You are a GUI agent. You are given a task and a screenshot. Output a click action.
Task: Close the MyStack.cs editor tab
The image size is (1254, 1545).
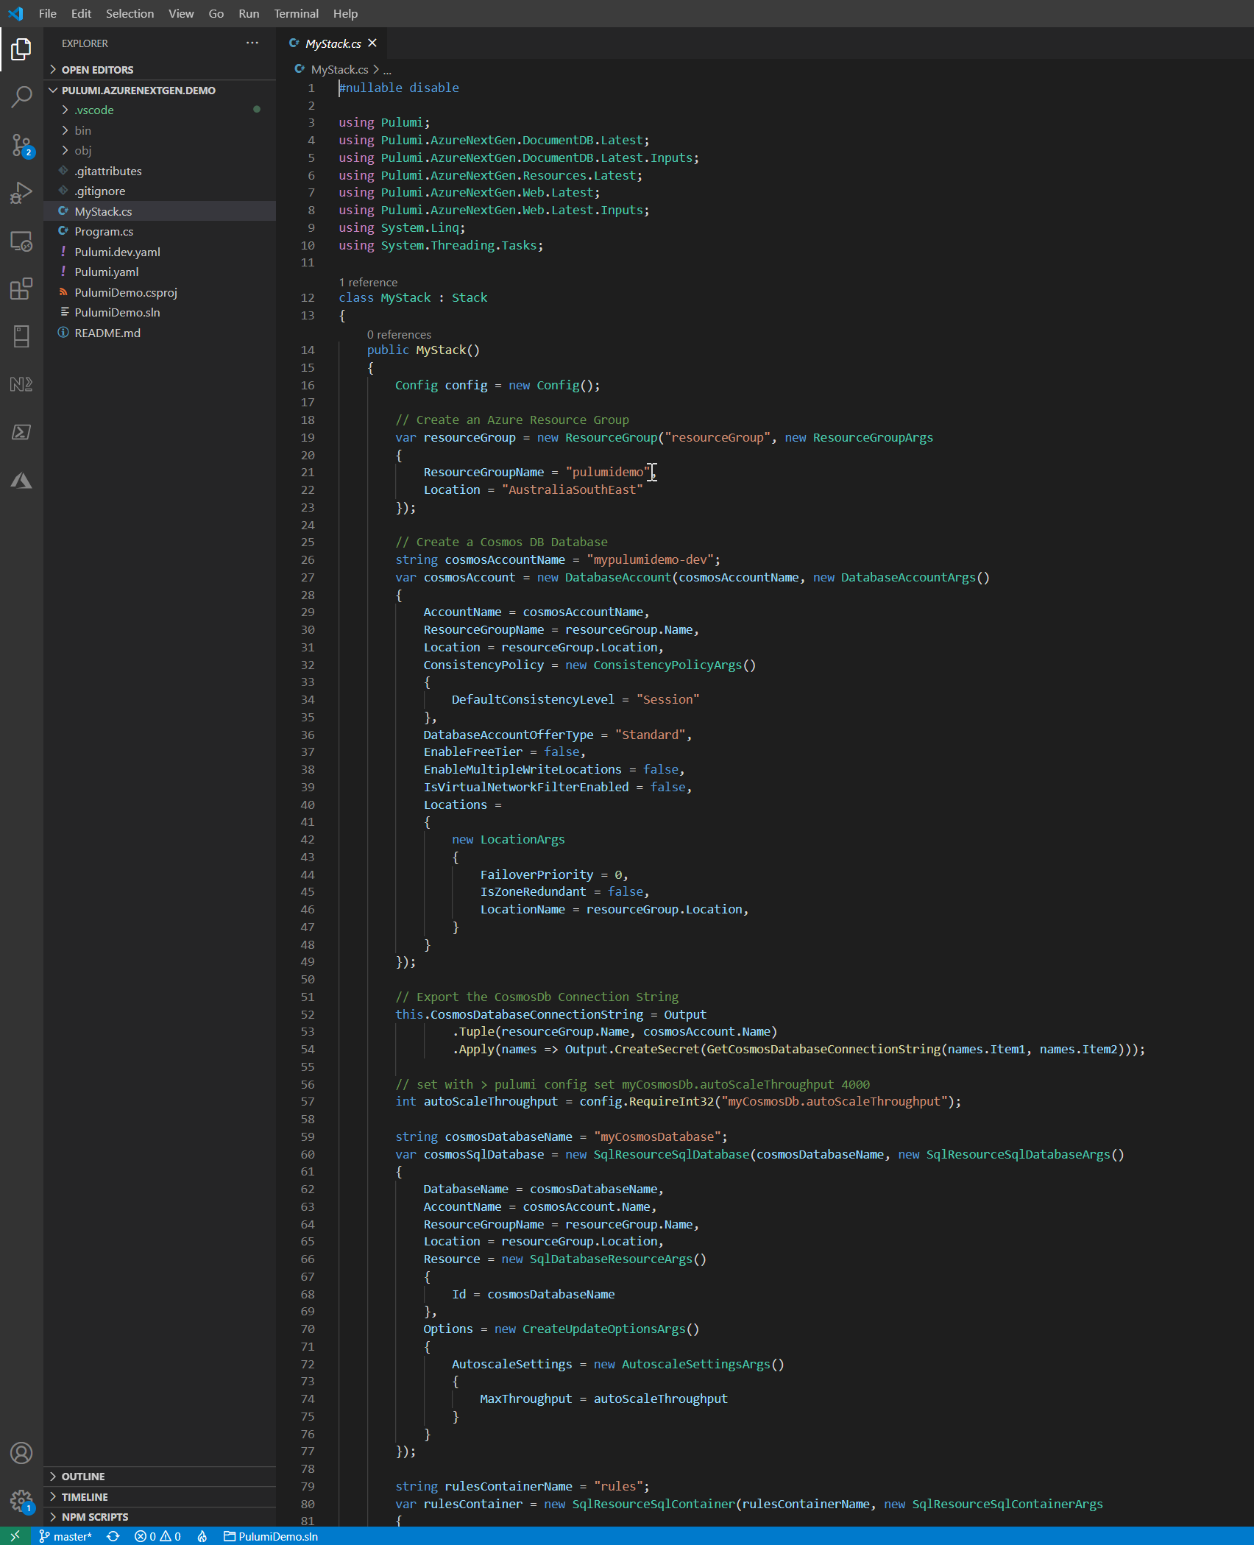372,43
